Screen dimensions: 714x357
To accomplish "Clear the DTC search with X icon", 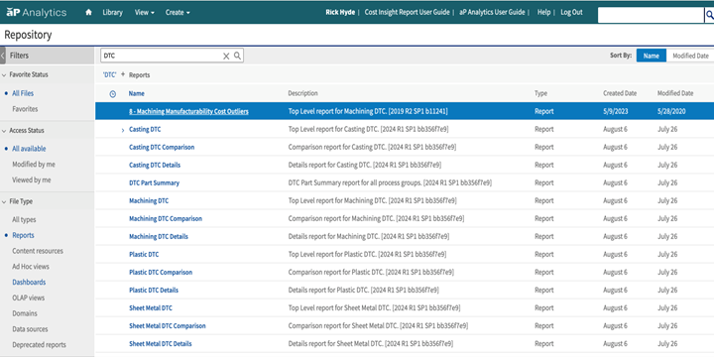I will [x=226, y=56].
